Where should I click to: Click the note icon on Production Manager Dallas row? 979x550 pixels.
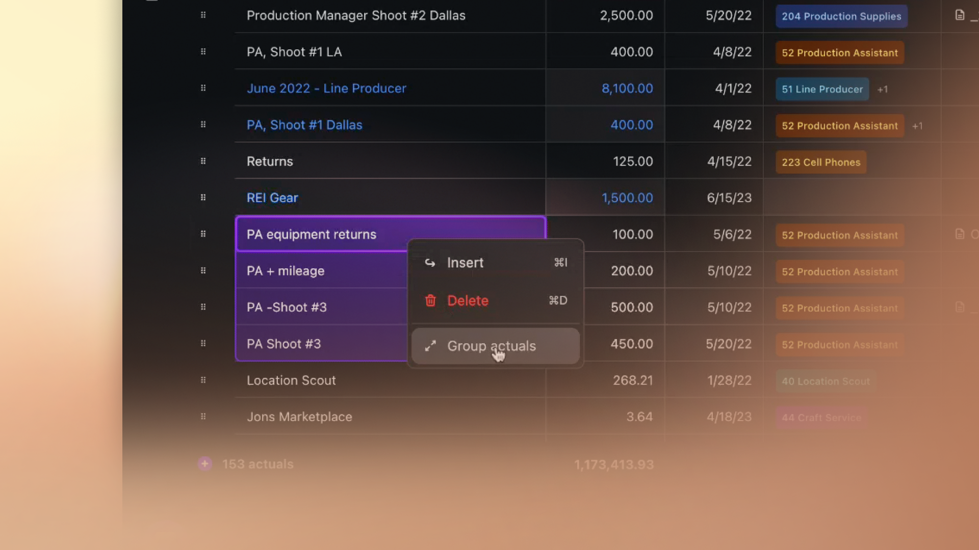960,15
